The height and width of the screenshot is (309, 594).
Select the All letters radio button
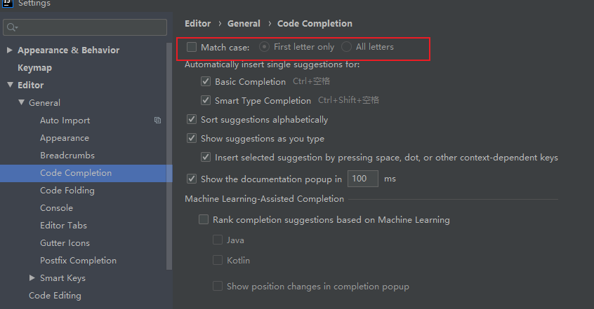pos(347,47)
